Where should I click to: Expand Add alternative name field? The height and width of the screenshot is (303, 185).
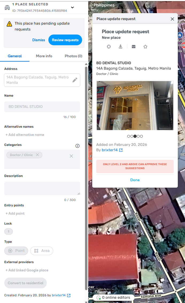coord(25,135)
